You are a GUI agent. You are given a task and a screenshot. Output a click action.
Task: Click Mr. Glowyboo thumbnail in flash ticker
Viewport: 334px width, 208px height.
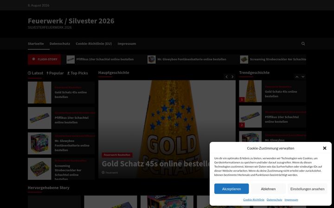click(x=151, y=60)
